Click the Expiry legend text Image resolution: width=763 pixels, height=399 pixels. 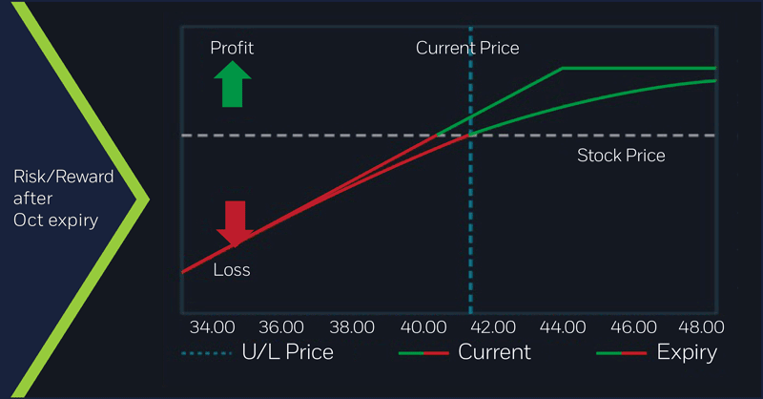pos(687,351)
